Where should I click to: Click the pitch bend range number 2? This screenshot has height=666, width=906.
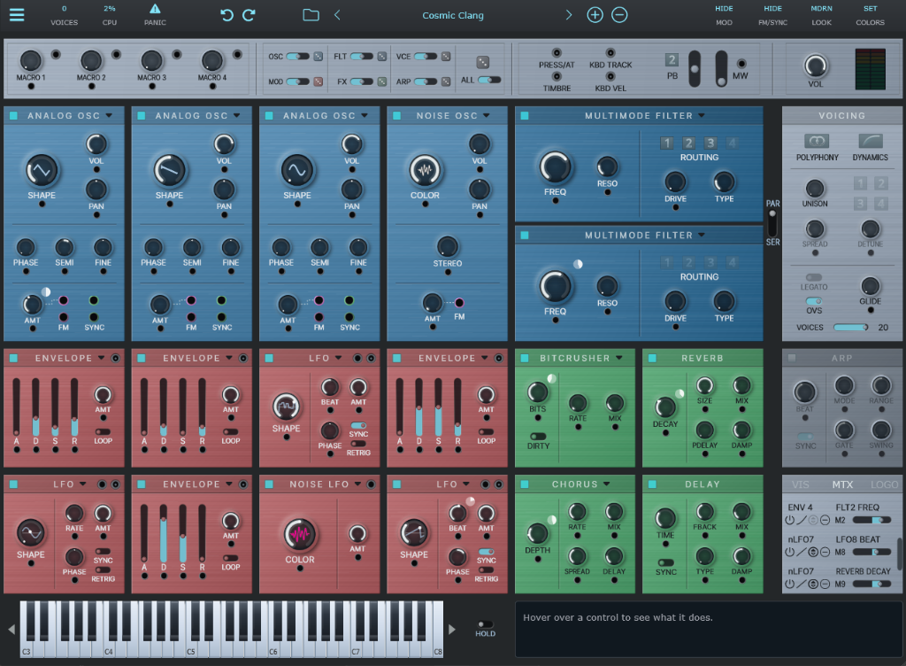(x=672, y=59)
